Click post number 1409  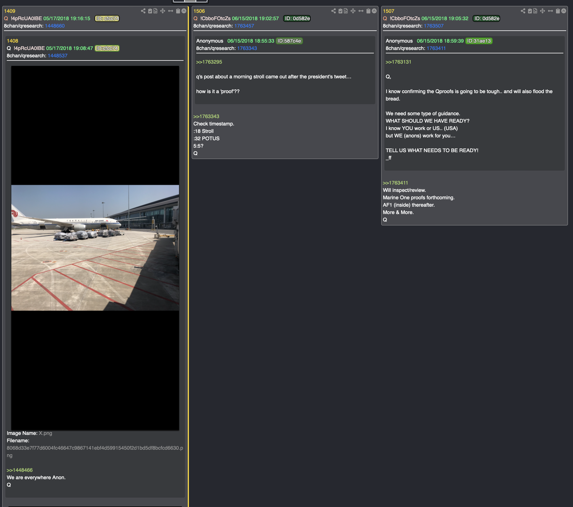pos(10,11)
